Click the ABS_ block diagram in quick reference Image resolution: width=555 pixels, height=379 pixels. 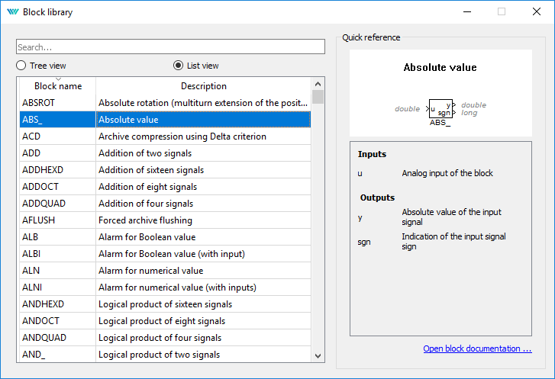(440, 109)
